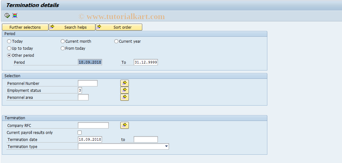Click the Period start date field

click(90, 62)
